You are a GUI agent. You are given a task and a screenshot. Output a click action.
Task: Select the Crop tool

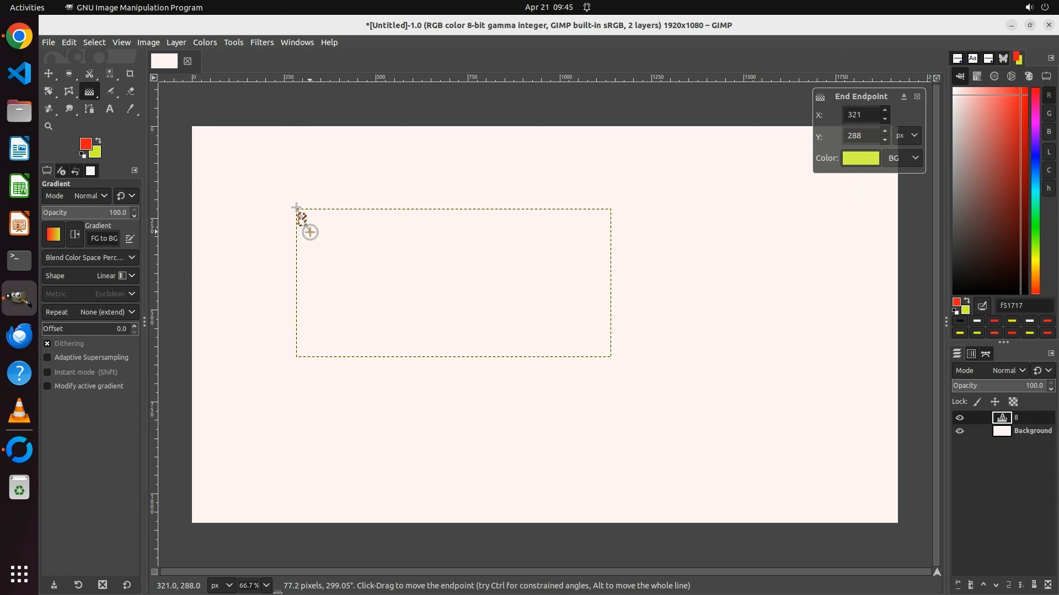130,74
